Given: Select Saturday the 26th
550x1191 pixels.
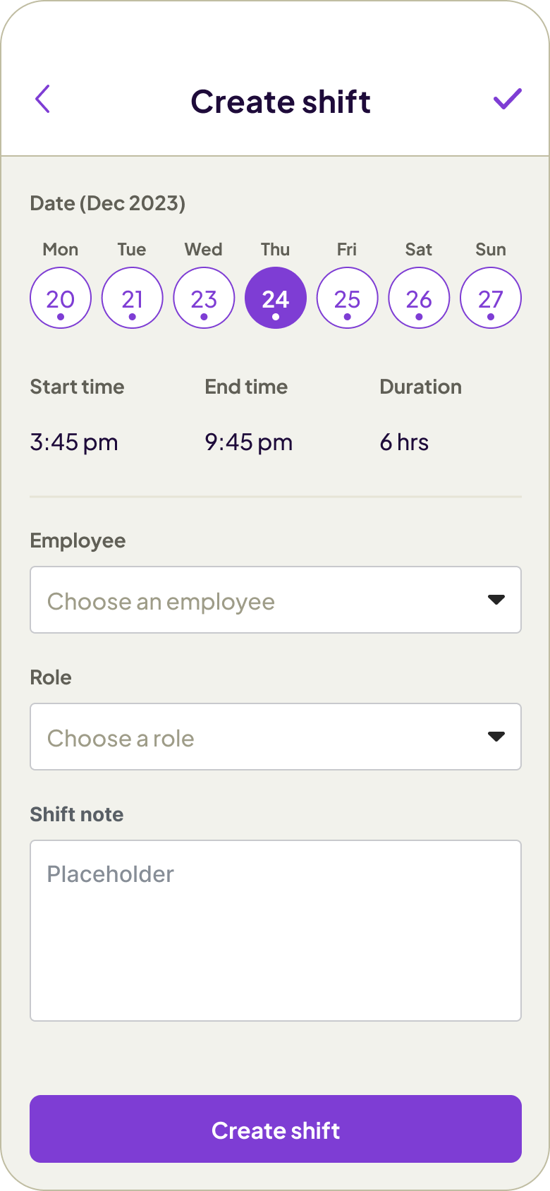Looking at the screenshot, I should coord(419,298).
